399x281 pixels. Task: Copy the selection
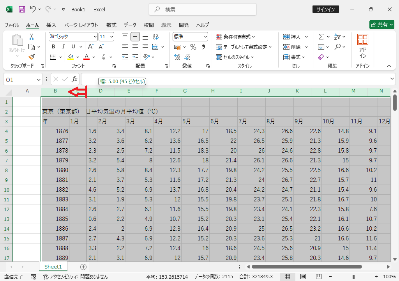[x=32, y=47]
